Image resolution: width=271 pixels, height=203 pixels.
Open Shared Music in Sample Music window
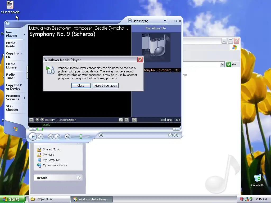(x=48, y=149)
